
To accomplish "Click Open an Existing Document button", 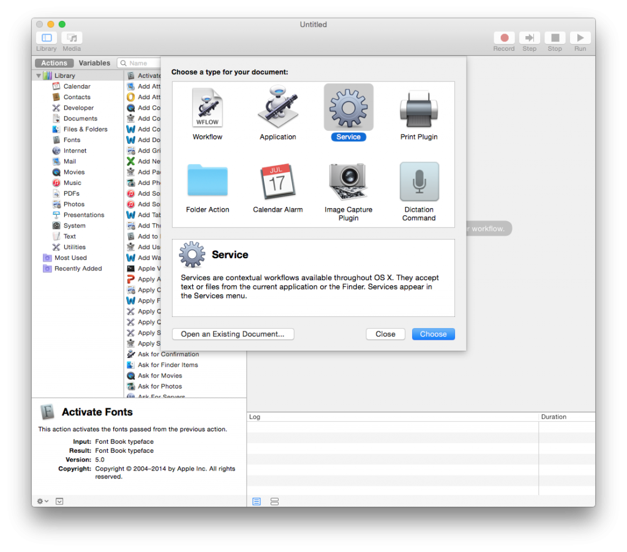I will pyautogui.click(x=233, y=334).
